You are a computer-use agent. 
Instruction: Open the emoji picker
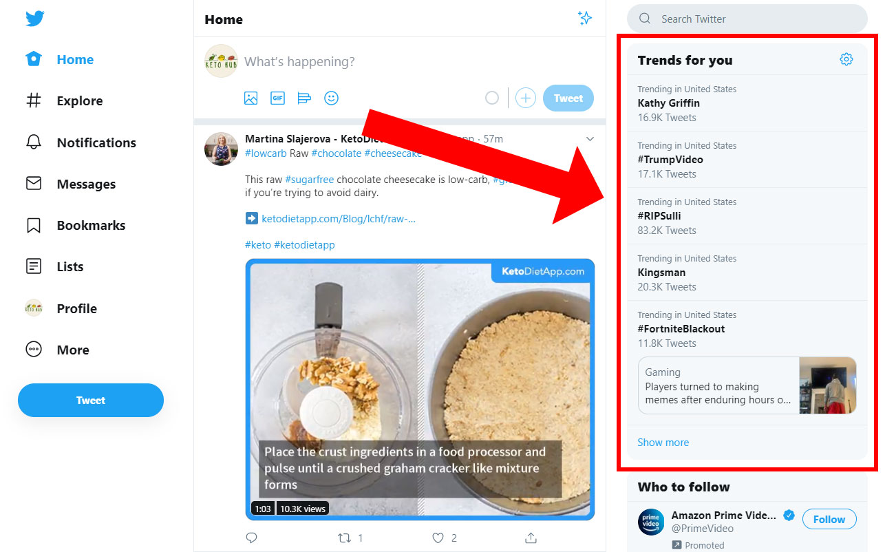point(331,98)
